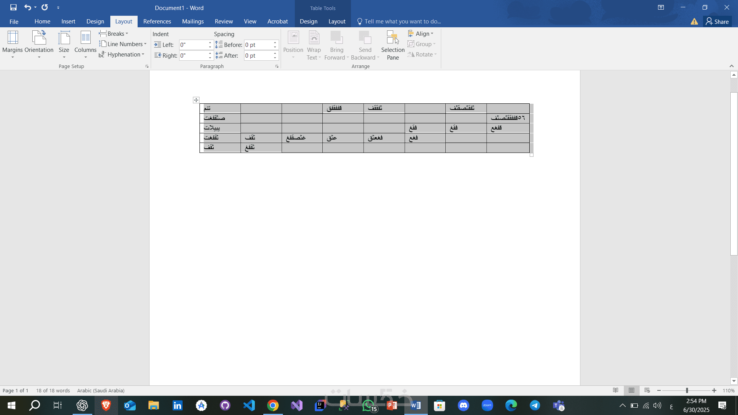738x415 pixels.
Task: Click the Save icon in title bar
Action: click(x=13, y=7)
